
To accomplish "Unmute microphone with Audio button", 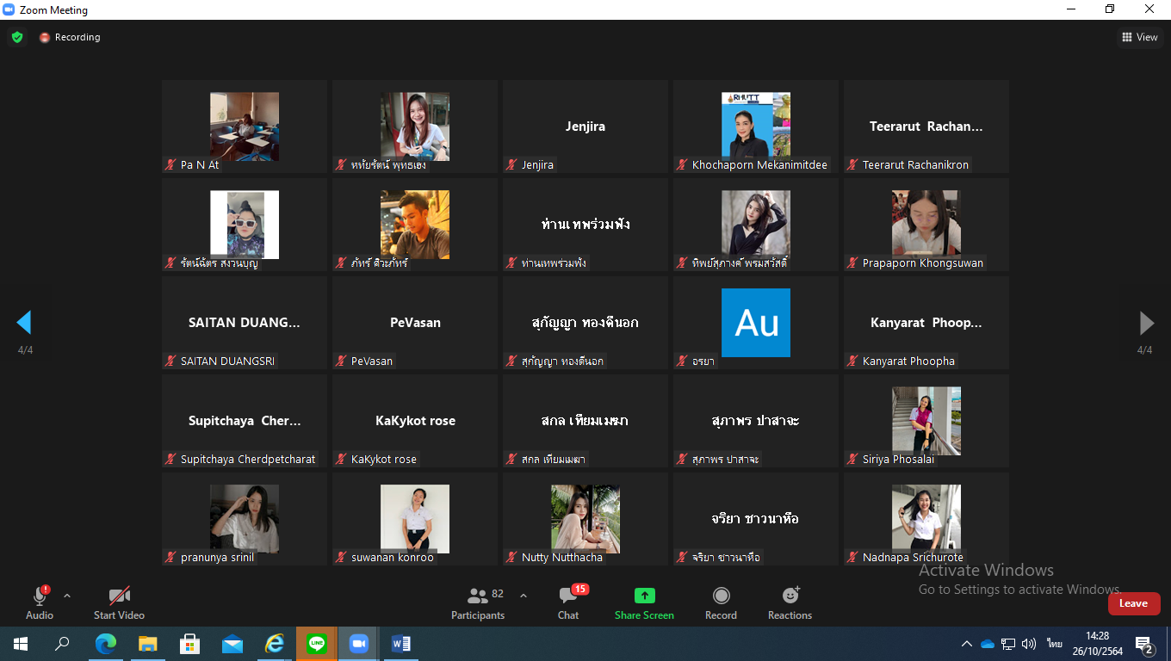I will (40, 602).
